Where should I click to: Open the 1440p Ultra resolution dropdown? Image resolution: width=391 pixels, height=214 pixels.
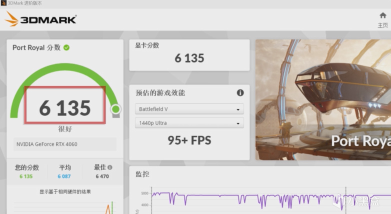click(189, 123)
